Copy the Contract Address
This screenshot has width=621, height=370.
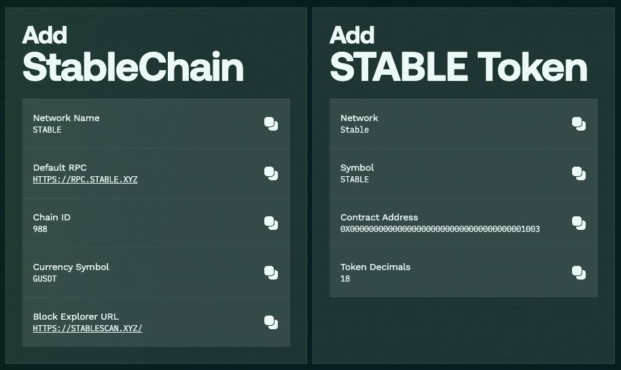[x=579, y=223]
